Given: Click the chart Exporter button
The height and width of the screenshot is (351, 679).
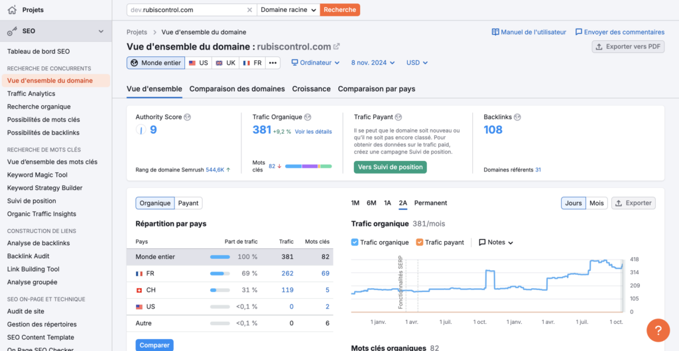Looking at the screenshot, I should coord(633,203).
